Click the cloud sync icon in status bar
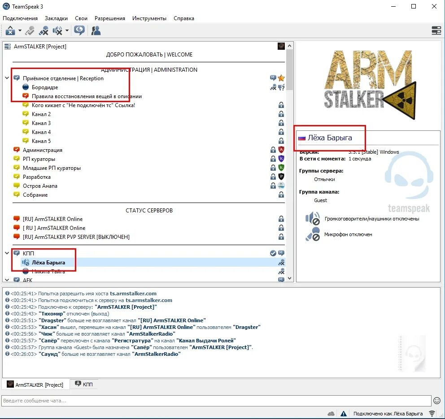Image resolution: width=445 pixels, height=419 pixels. 331,414
